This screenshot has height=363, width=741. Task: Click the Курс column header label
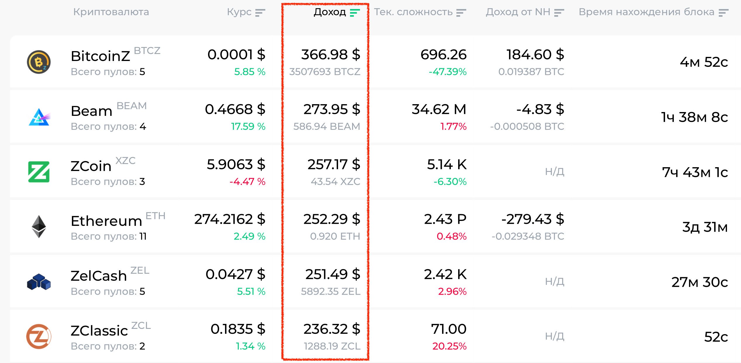coord(239,12)
